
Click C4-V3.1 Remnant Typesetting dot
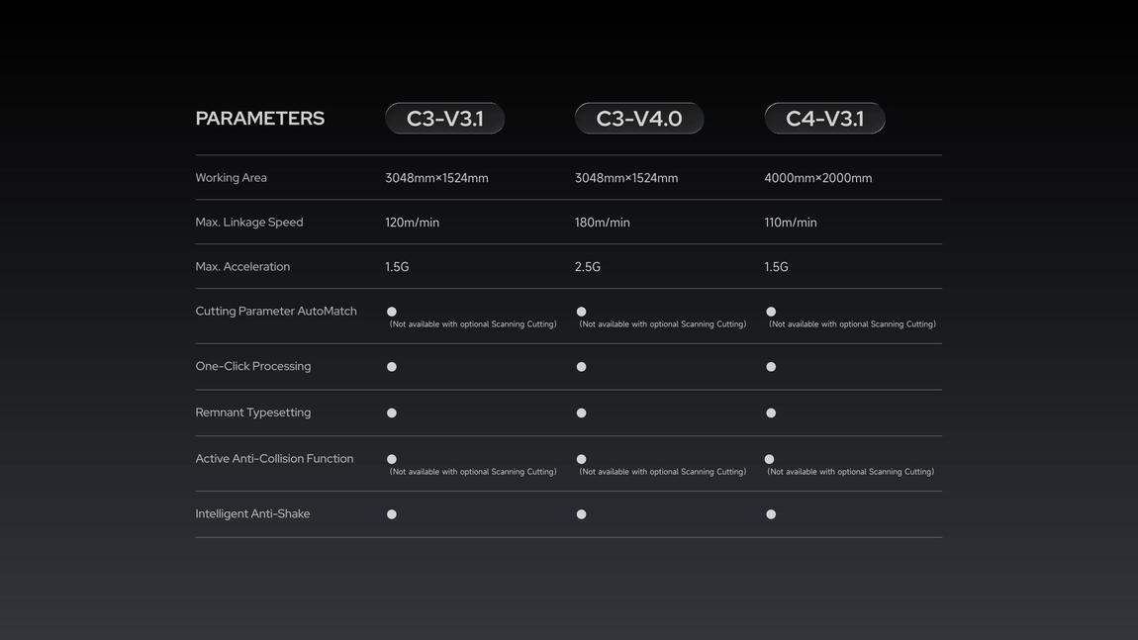(x=771, y=412)
